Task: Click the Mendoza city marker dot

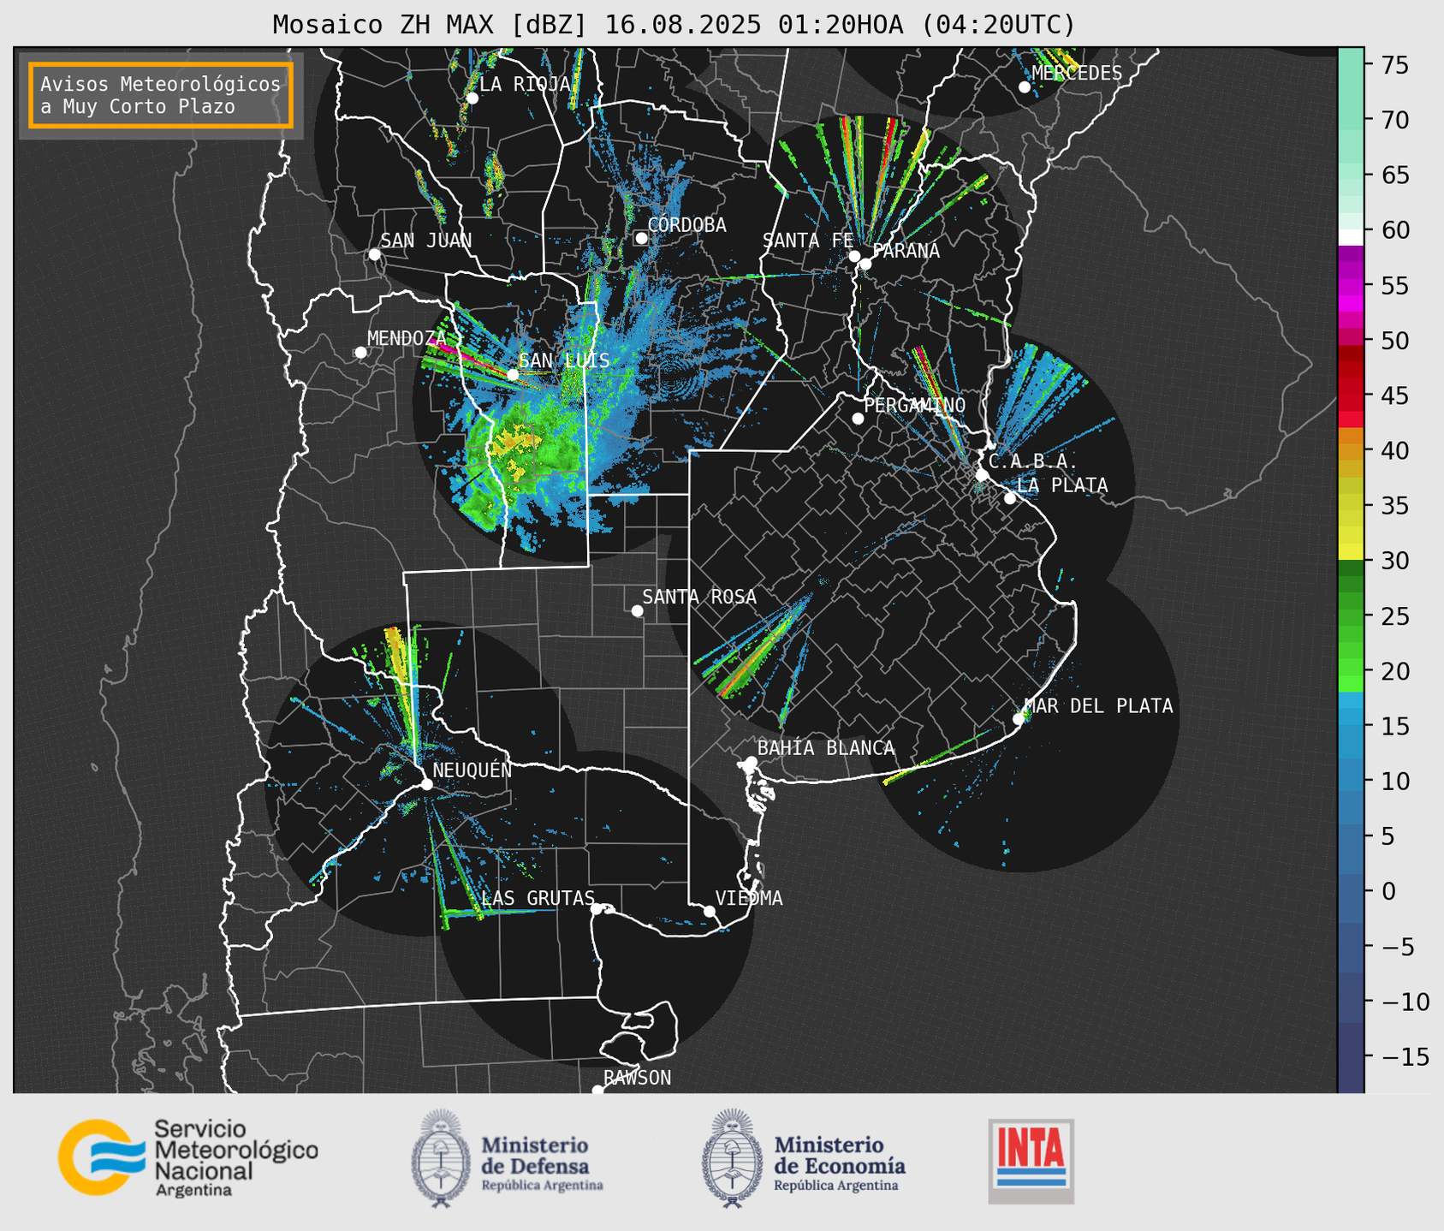Action: coord(360,352)
